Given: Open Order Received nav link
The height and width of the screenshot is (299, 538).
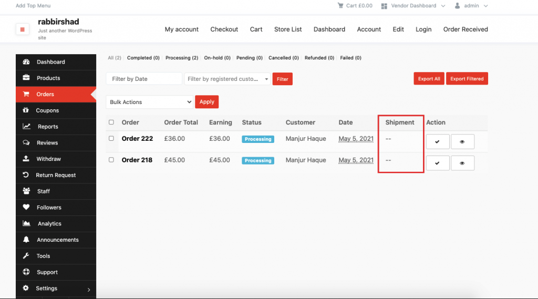Looking at the screenshot, I should [x=465, y=29].
